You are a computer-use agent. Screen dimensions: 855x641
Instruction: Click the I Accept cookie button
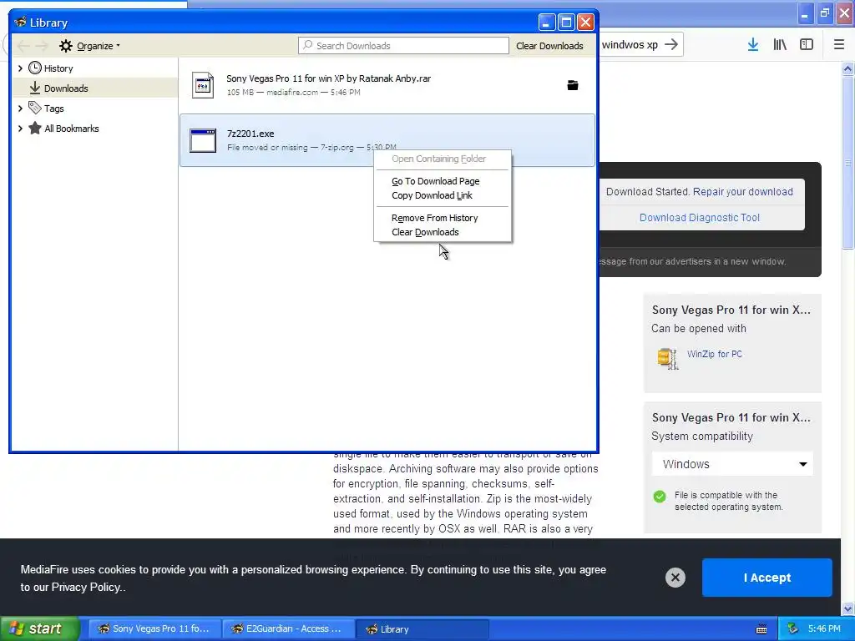pos(767,578)
